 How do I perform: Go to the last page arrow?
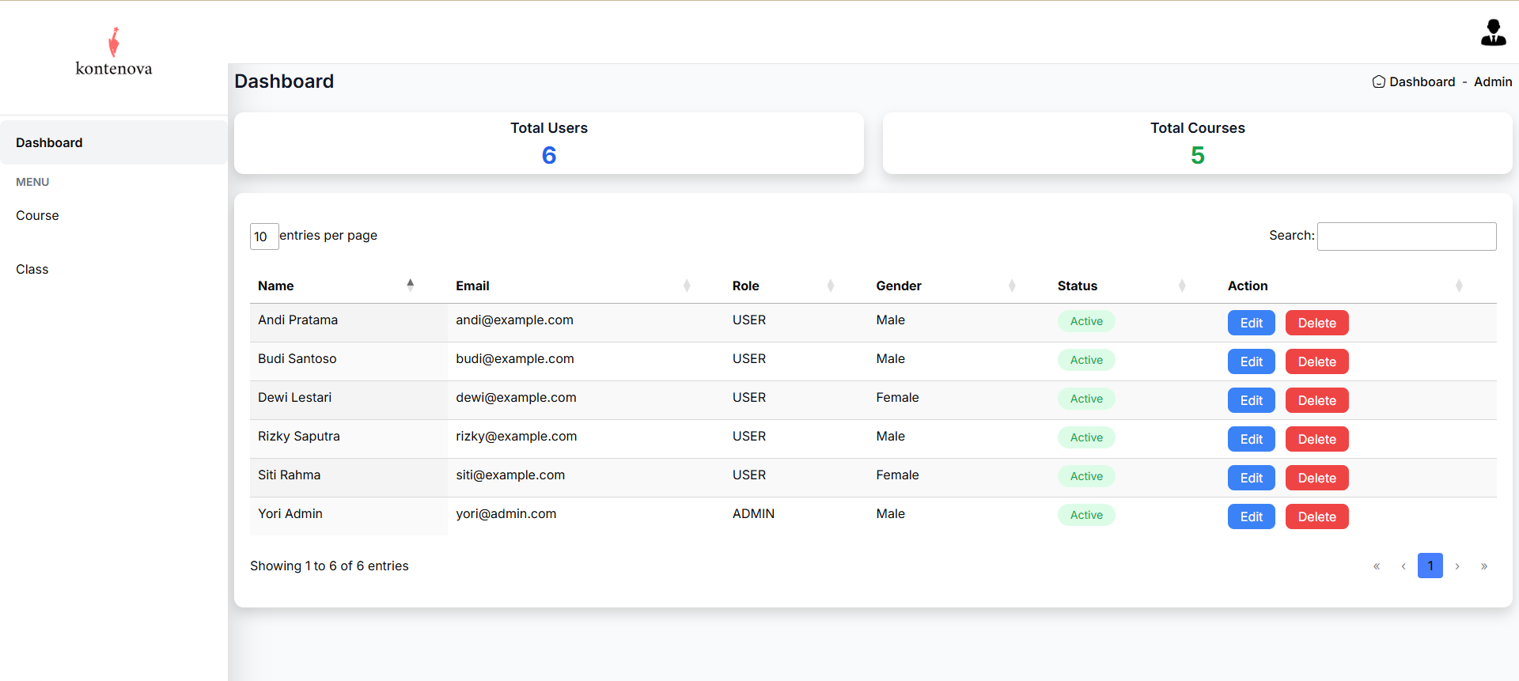click(1483, 566)
